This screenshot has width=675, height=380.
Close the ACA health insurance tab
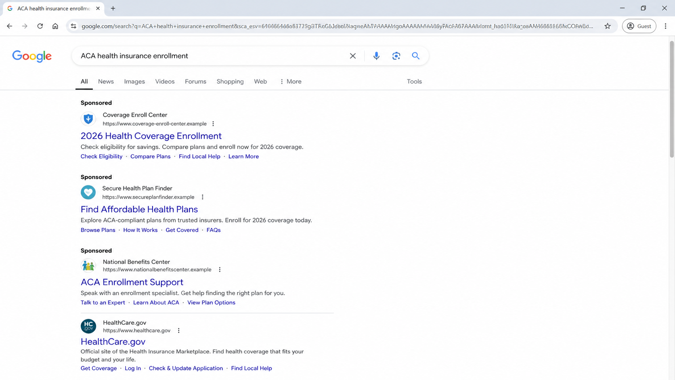(98, 8)
